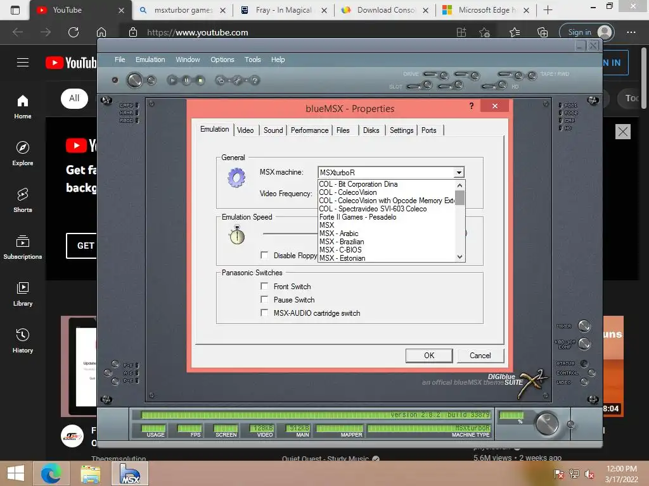649x486 pixels.
Task: Click the blueMSX play button
Action: pyautogui.click(x=172, y=80)
